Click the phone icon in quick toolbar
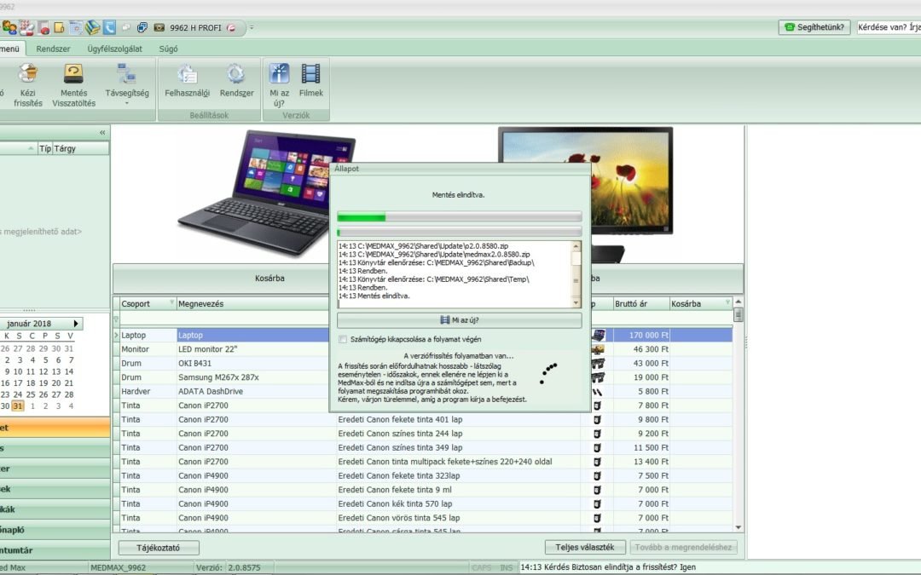Screen dimensions: 921x575 (x=108, y=27)
